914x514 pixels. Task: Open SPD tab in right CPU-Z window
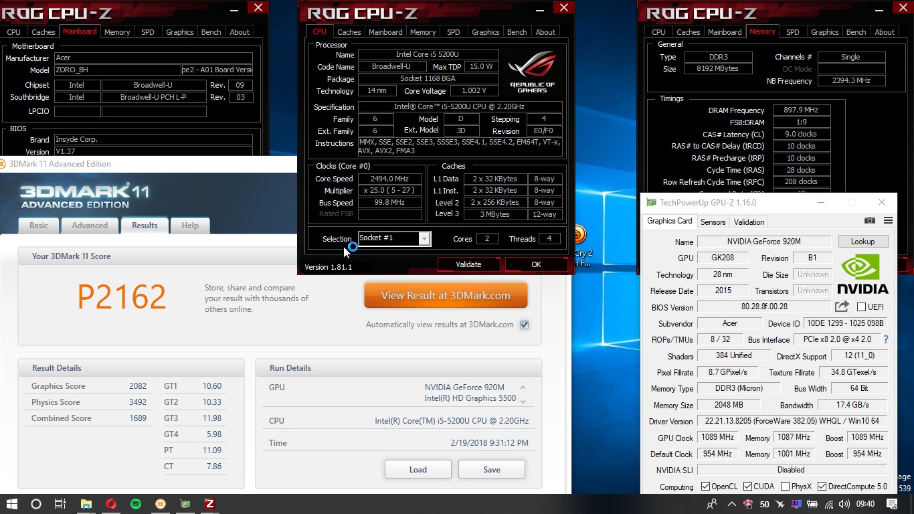pos(793,31)
